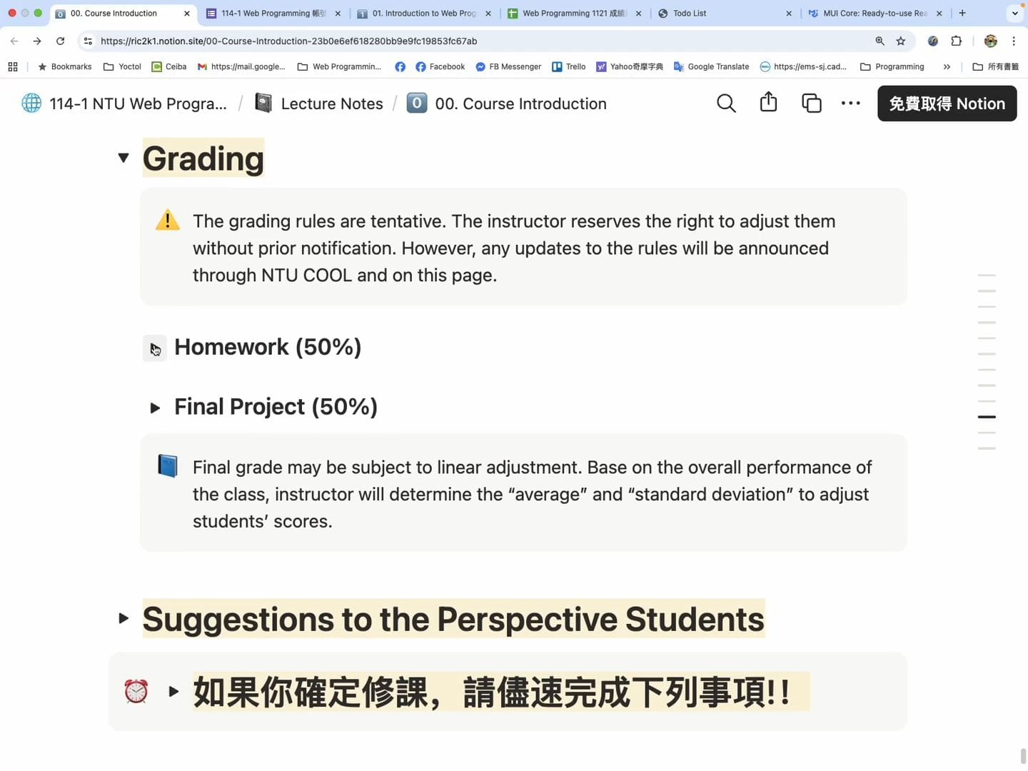
Task: Open the Chrome zoom magnifier icon
Action: [880, 41]
